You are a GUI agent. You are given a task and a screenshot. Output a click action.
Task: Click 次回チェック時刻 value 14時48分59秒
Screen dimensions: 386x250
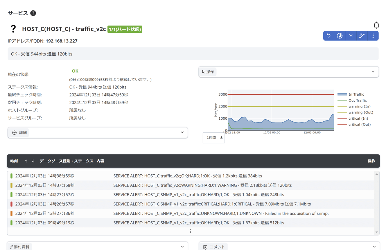point(99,103)
